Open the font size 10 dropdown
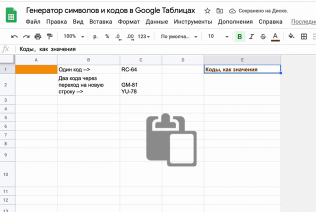 pos(218,36)
